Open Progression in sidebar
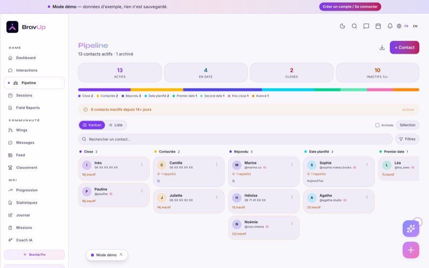 (x=34, y=190)
